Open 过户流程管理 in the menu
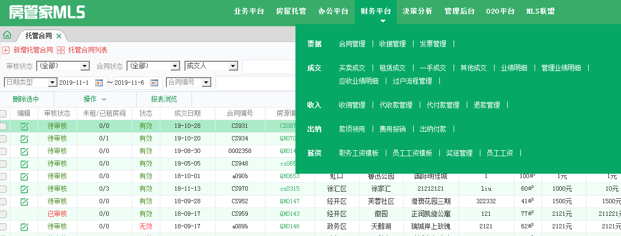Viewport: 621px width, 236px height. (413, 81)
